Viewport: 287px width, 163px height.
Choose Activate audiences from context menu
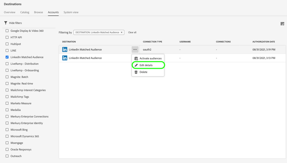148,59
